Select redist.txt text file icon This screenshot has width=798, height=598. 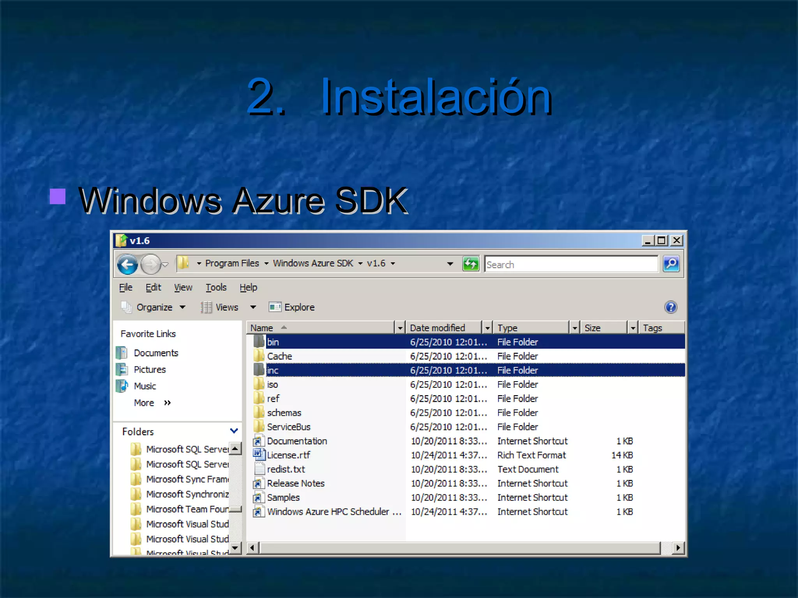click(x=259, y=469)
